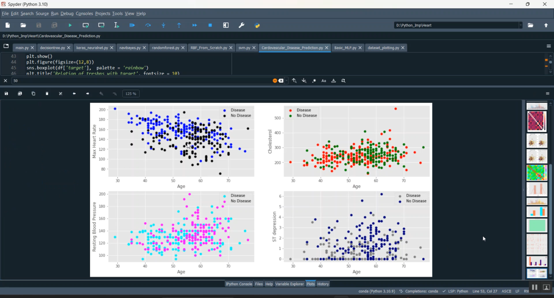554x298 pixels.
Task: Open the PYTHONPATH manager Python icon
Action: [x=257, y=25]
